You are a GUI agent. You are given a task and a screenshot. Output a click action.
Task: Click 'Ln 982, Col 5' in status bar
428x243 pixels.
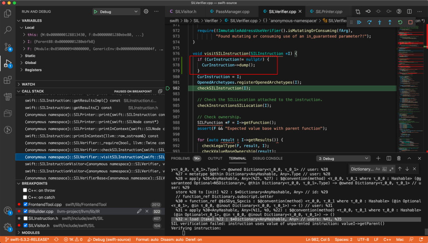pyautogui.click(x=318, y=239)
